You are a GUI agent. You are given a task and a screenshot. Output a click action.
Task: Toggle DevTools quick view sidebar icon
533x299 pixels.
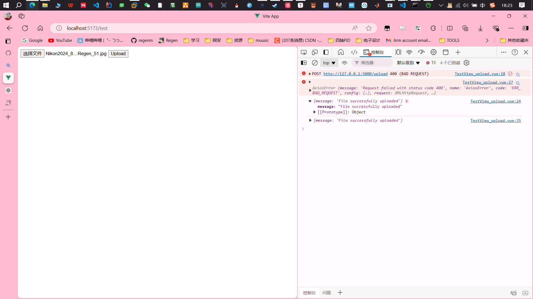click(326, 52)
